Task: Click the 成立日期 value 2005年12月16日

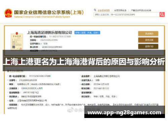Action: pos(101,84)
